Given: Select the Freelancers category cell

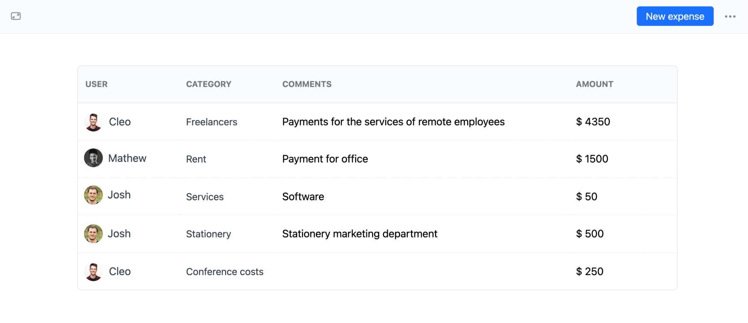Looking at the screenshot, I should tap(212, 122).
